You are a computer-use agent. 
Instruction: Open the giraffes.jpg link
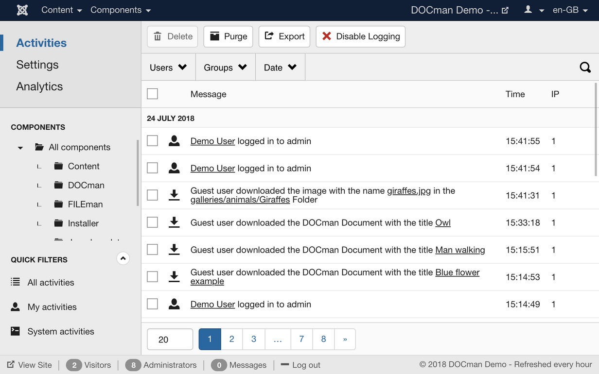409,191
